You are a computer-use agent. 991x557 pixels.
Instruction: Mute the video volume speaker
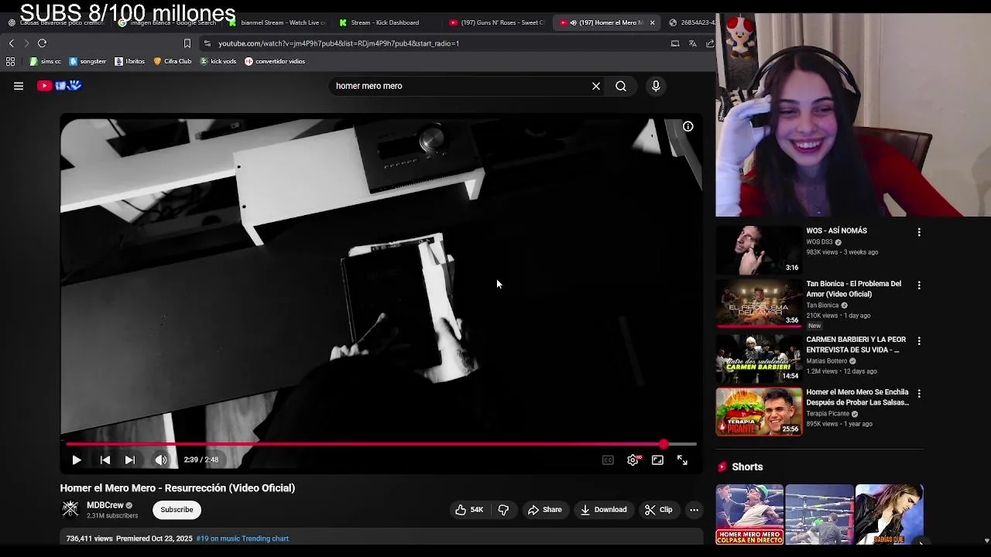161,460
